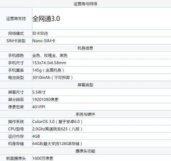Select the 运营商与网络 section header
The height and width of the screenshot is (161, 171).
pyautogui.click(x=85, y=4)
